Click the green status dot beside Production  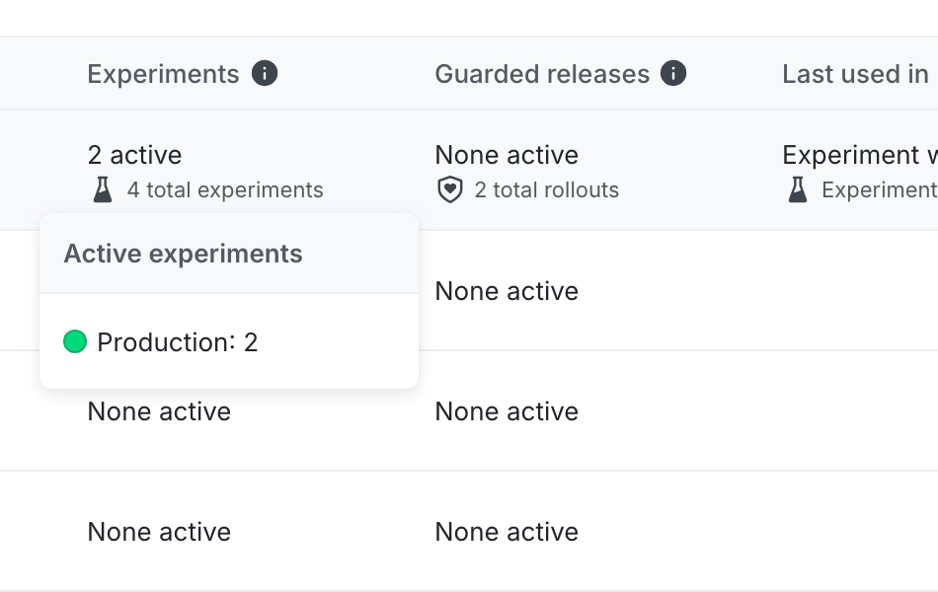click(x=74, y=341)
